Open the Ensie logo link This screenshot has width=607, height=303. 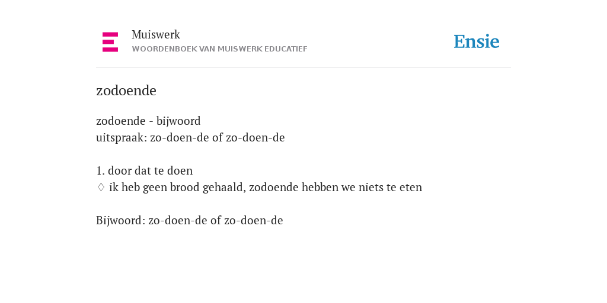coord(477,41)
